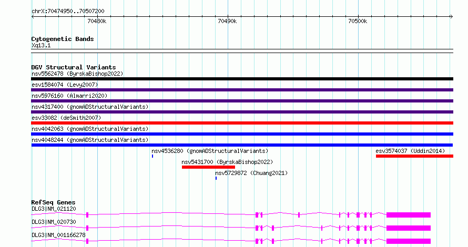The height and width of the screenshot is (247, 468).
Task: Select the small blue nsv4536280 marker
Action: 152,156
